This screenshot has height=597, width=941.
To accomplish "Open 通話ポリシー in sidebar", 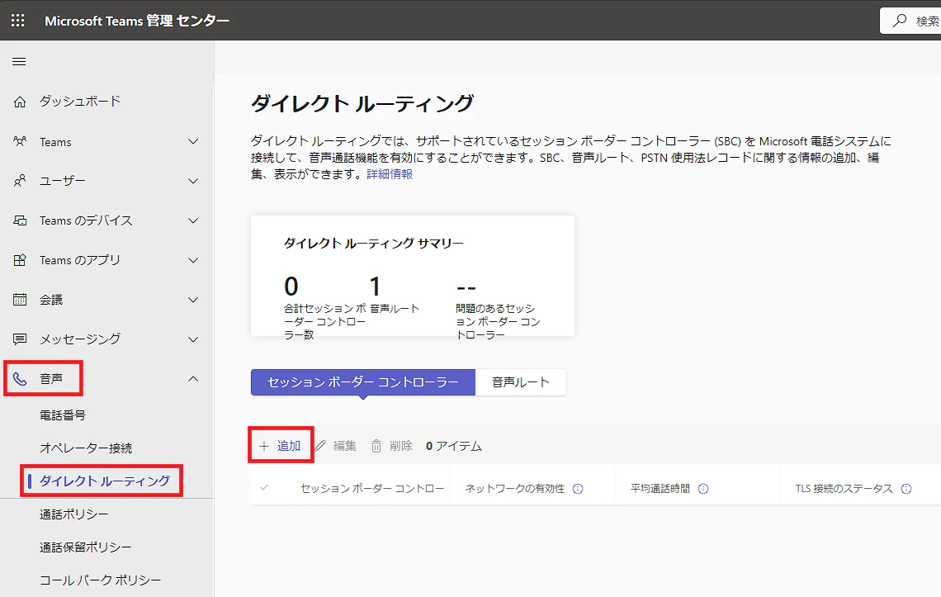I will point(73,514).
